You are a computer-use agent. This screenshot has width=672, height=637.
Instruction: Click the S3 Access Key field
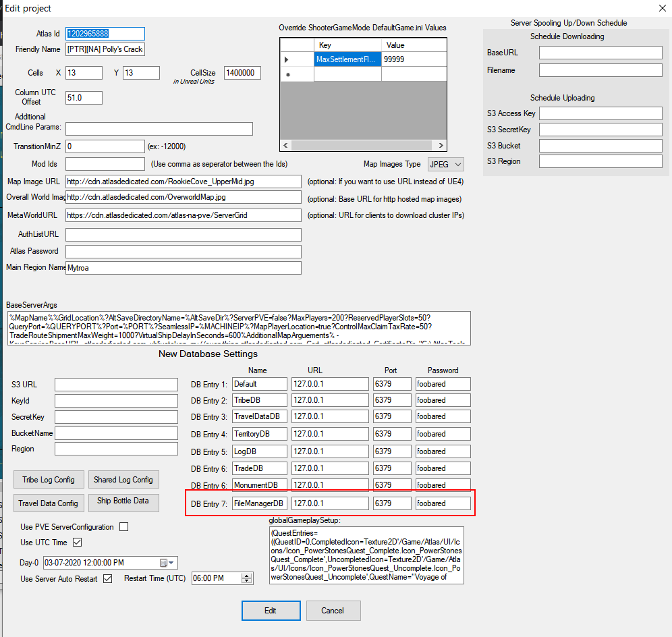coord(600,113)
